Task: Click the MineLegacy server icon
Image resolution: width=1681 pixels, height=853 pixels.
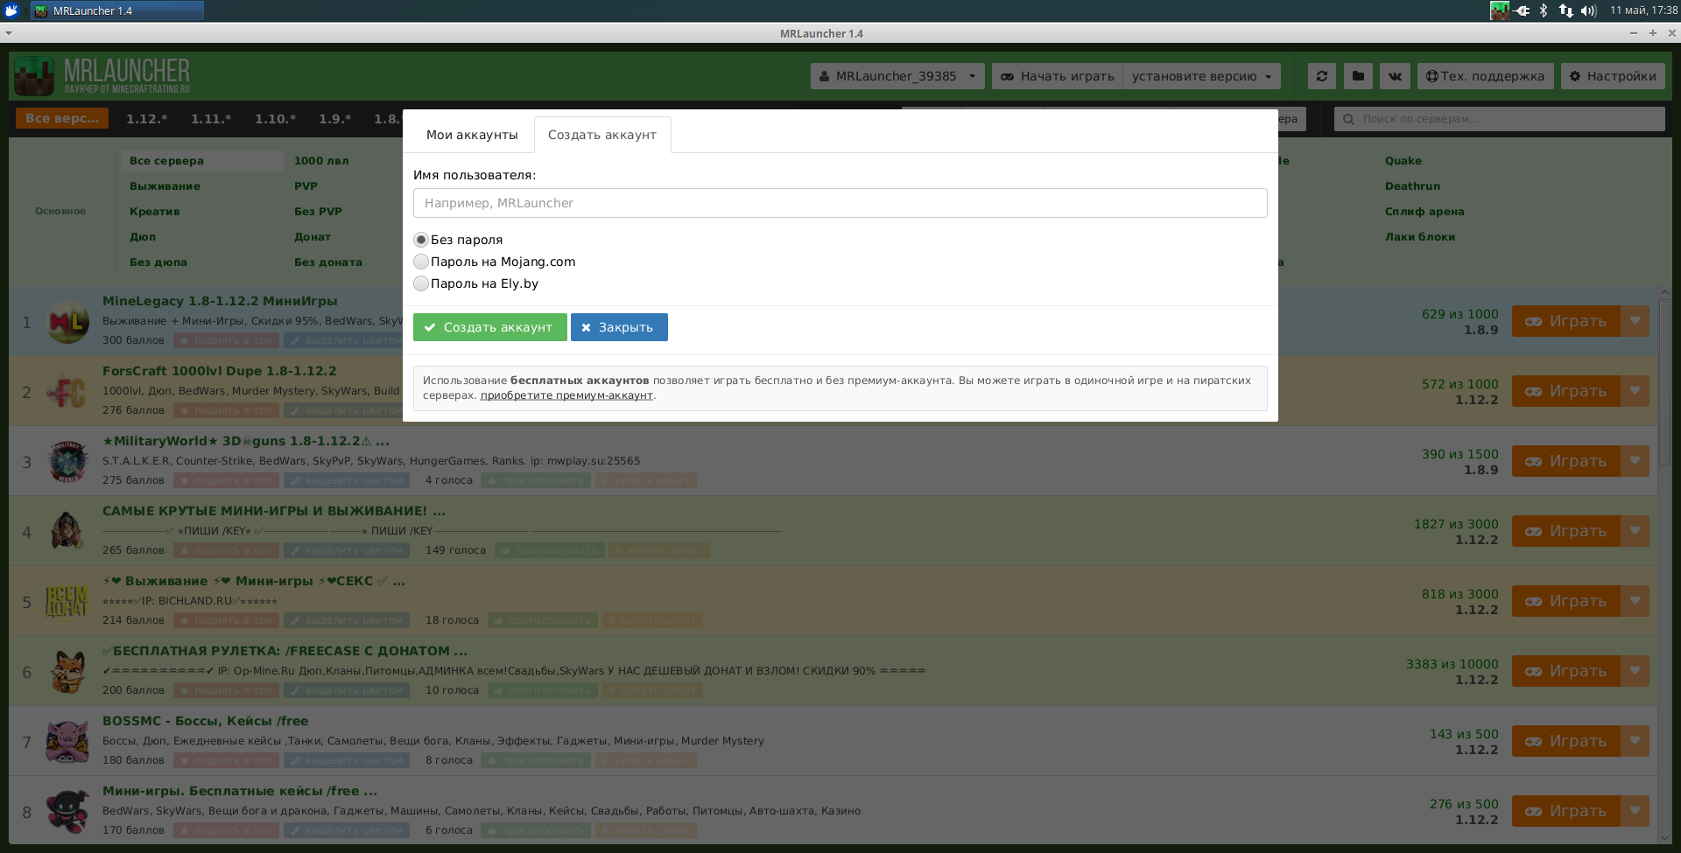Action: 67,322
